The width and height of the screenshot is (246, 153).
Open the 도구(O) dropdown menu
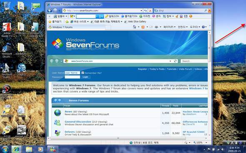(x=195, y=27)
